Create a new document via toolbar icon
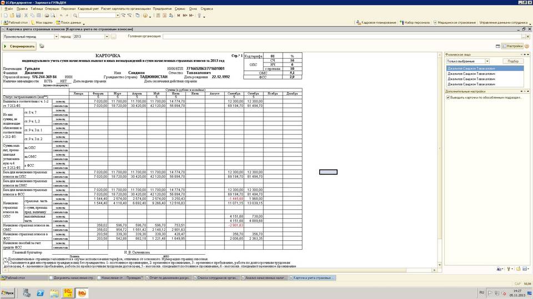This screenshot has width=533, height=299. tap(6, 16)
